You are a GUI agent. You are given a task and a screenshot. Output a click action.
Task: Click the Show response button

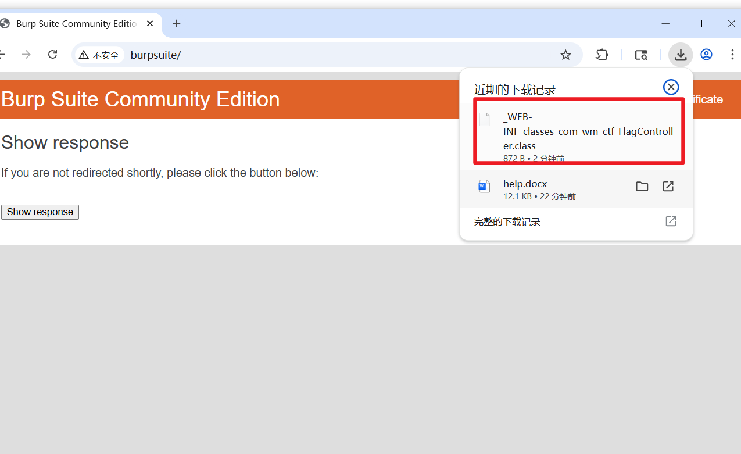(40, 212)
